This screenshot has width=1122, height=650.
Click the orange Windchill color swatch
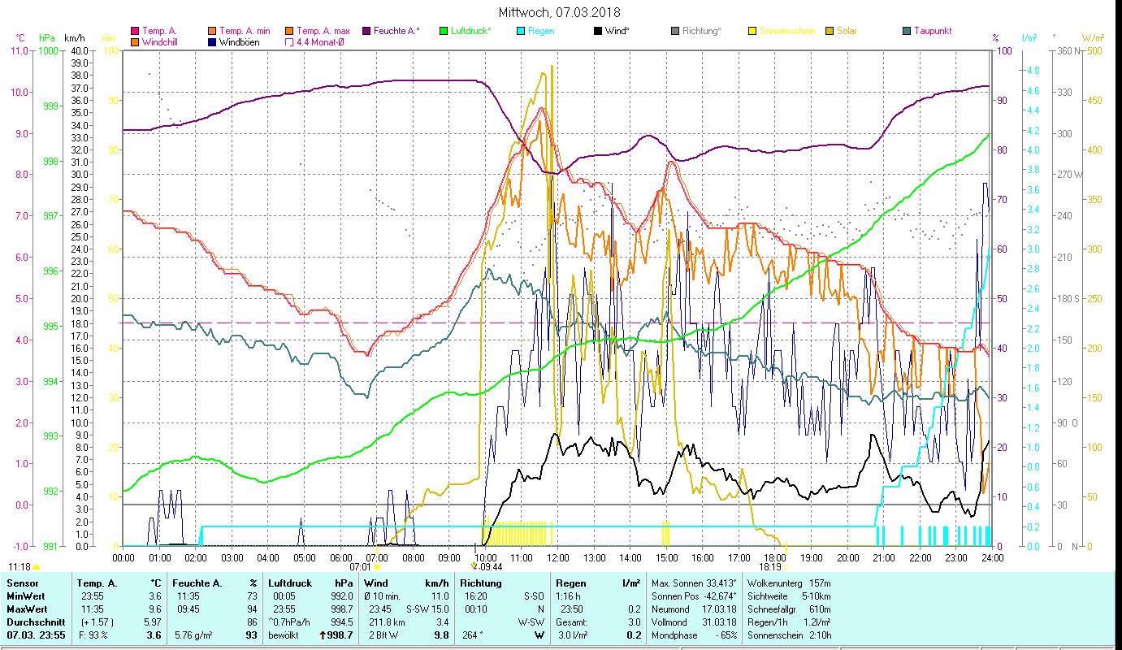pyautogui.click(x=134, y=41)
